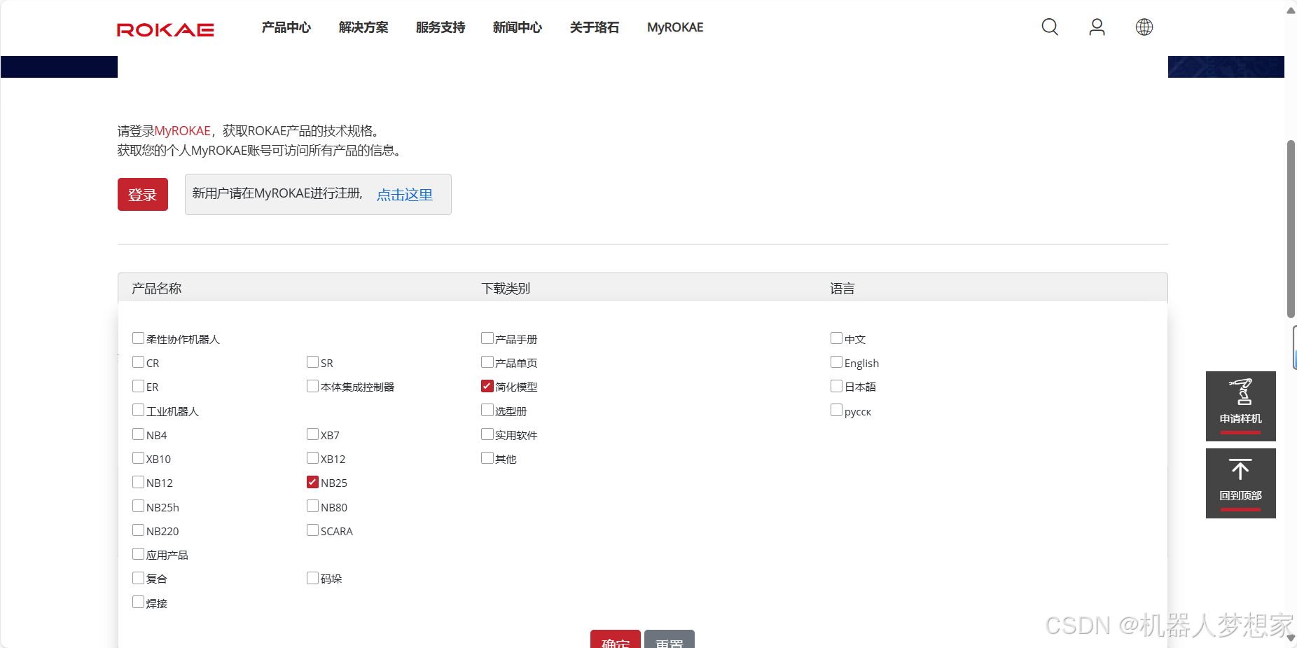Image resolution: width=1297 pixels, height=648 pixels.
Task: Check the 码垛 checkbox
Action: pyautogui.click(x=312, y=578)
